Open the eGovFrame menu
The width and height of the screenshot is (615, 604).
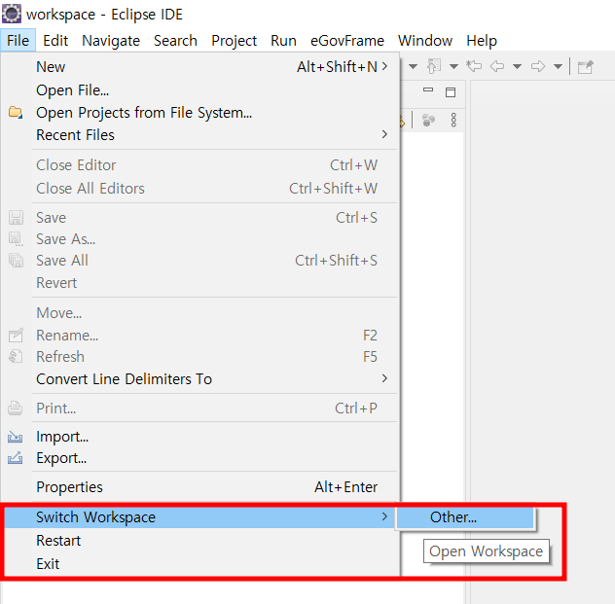click(x=347, y=41)
